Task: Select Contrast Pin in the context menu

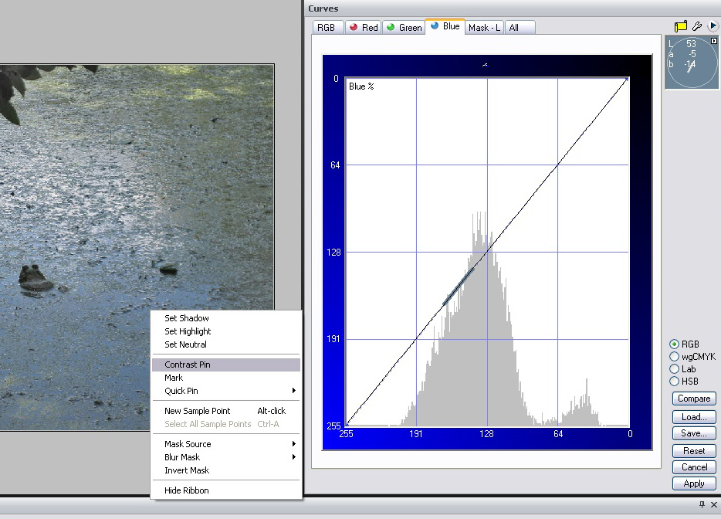Action: click(225, 365)
